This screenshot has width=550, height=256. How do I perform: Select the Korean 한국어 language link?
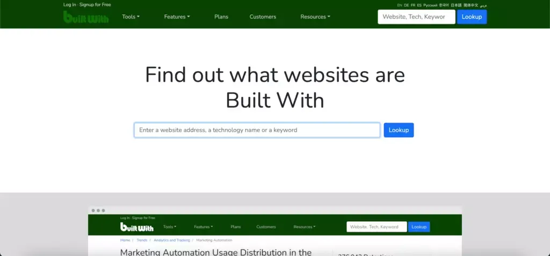pyautogui.click(x=444, y=5)
